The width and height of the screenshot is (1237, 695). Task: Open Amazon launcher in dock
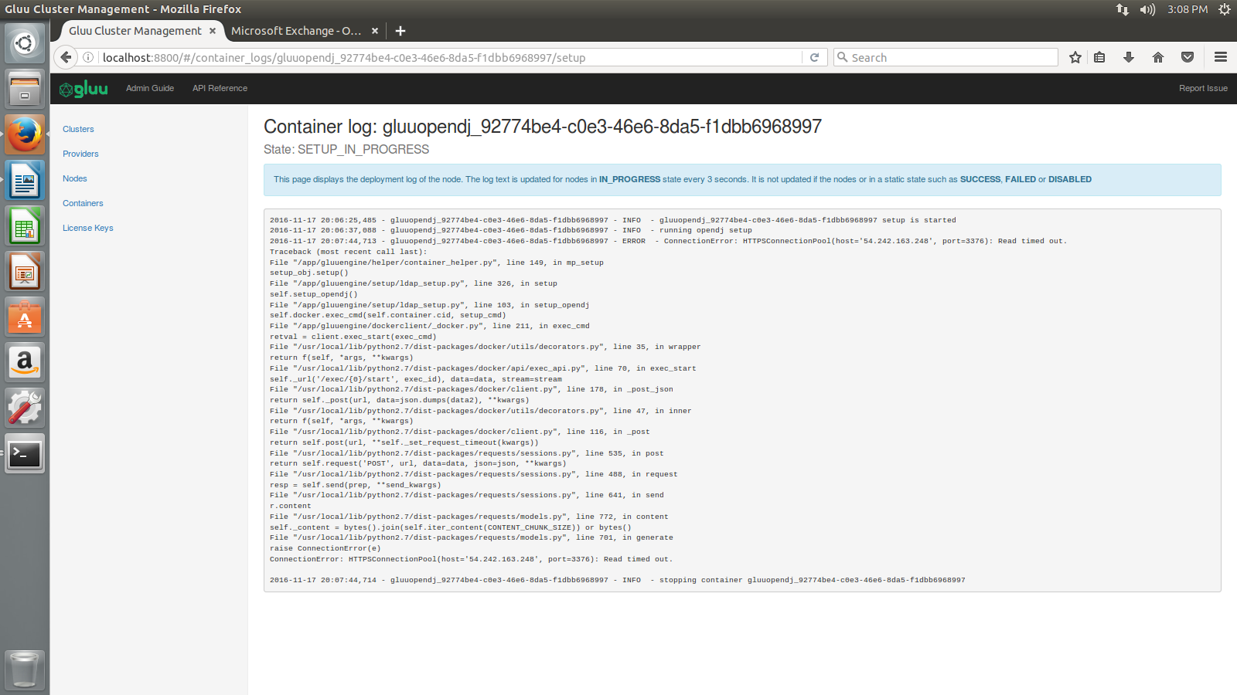25,362
